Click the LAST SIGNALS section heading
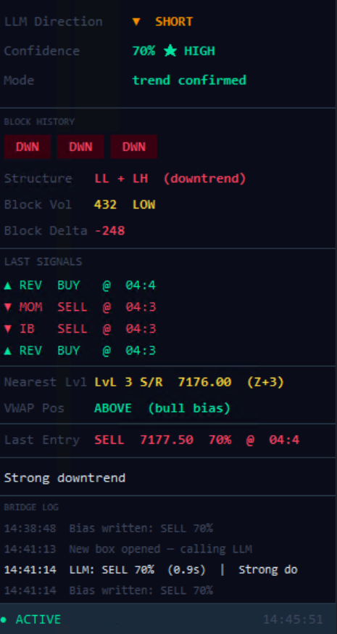 tap(43, 262)
